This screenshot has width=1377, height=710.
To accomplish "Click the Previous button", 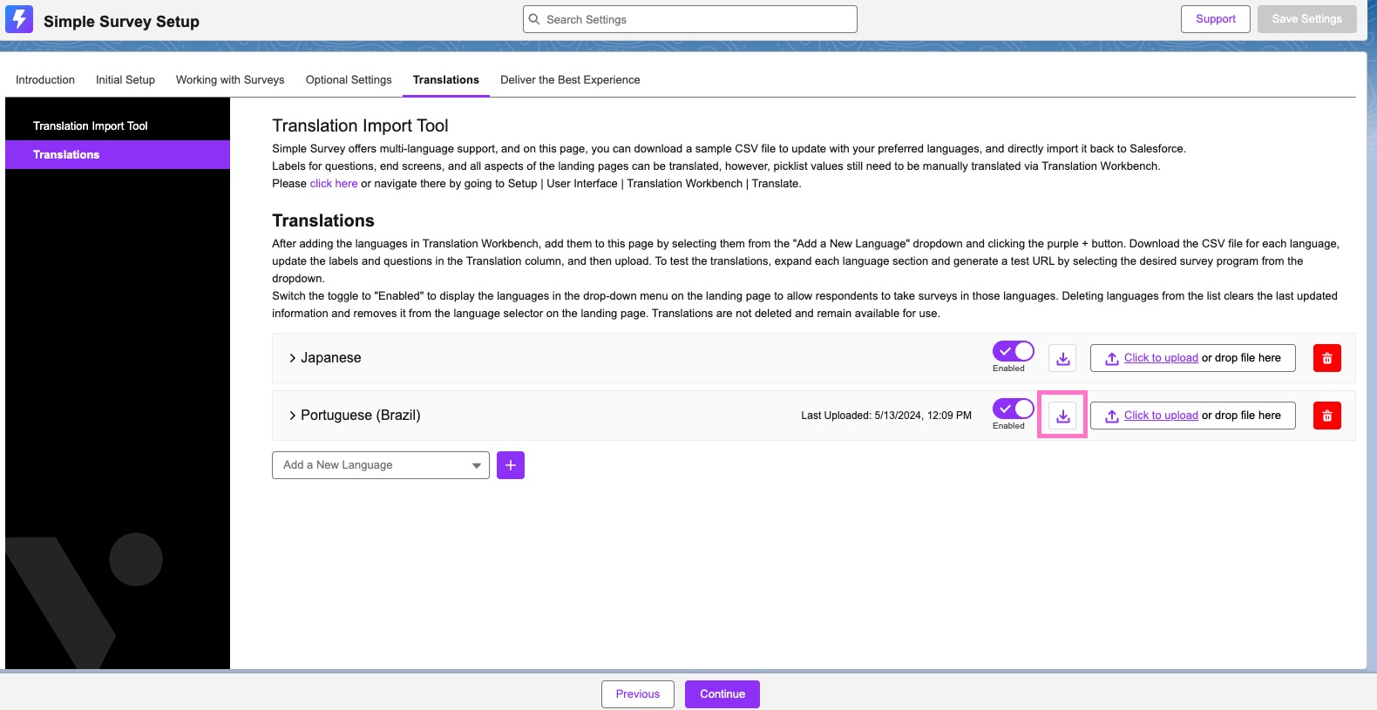I will 638,694.
